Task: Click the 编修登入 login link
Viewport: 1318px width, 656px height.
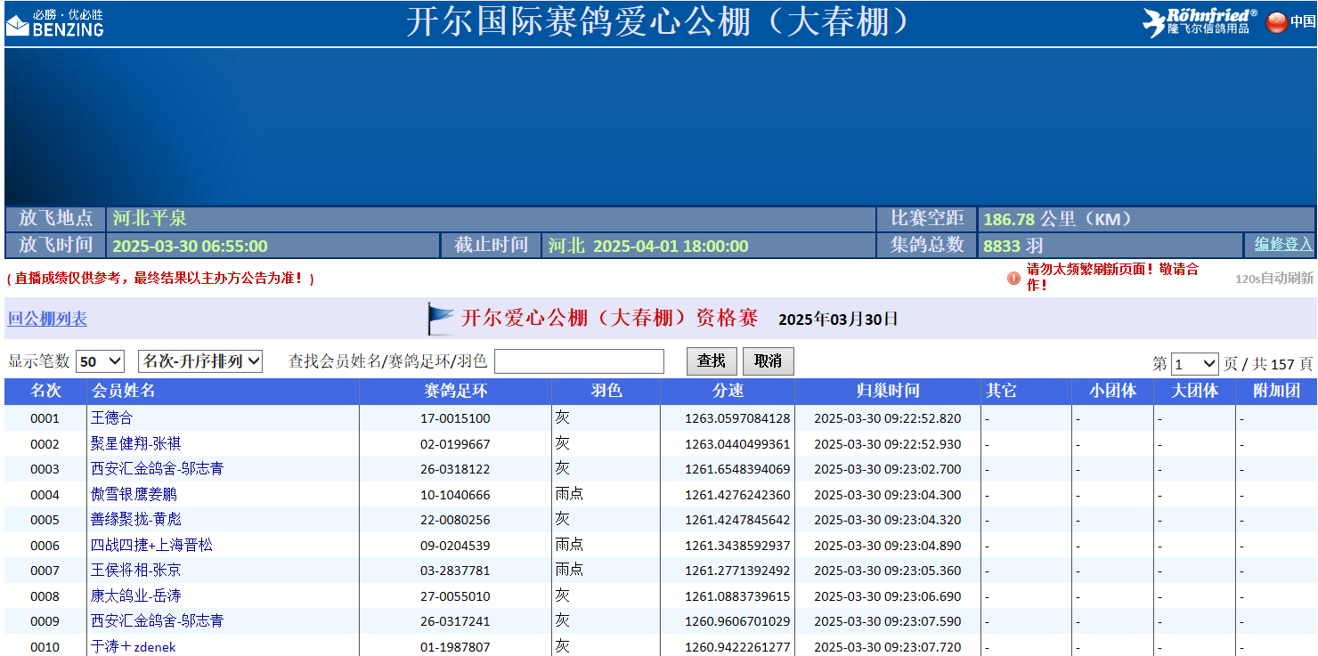Action: pyautogui.click(x=1283, y=245)
